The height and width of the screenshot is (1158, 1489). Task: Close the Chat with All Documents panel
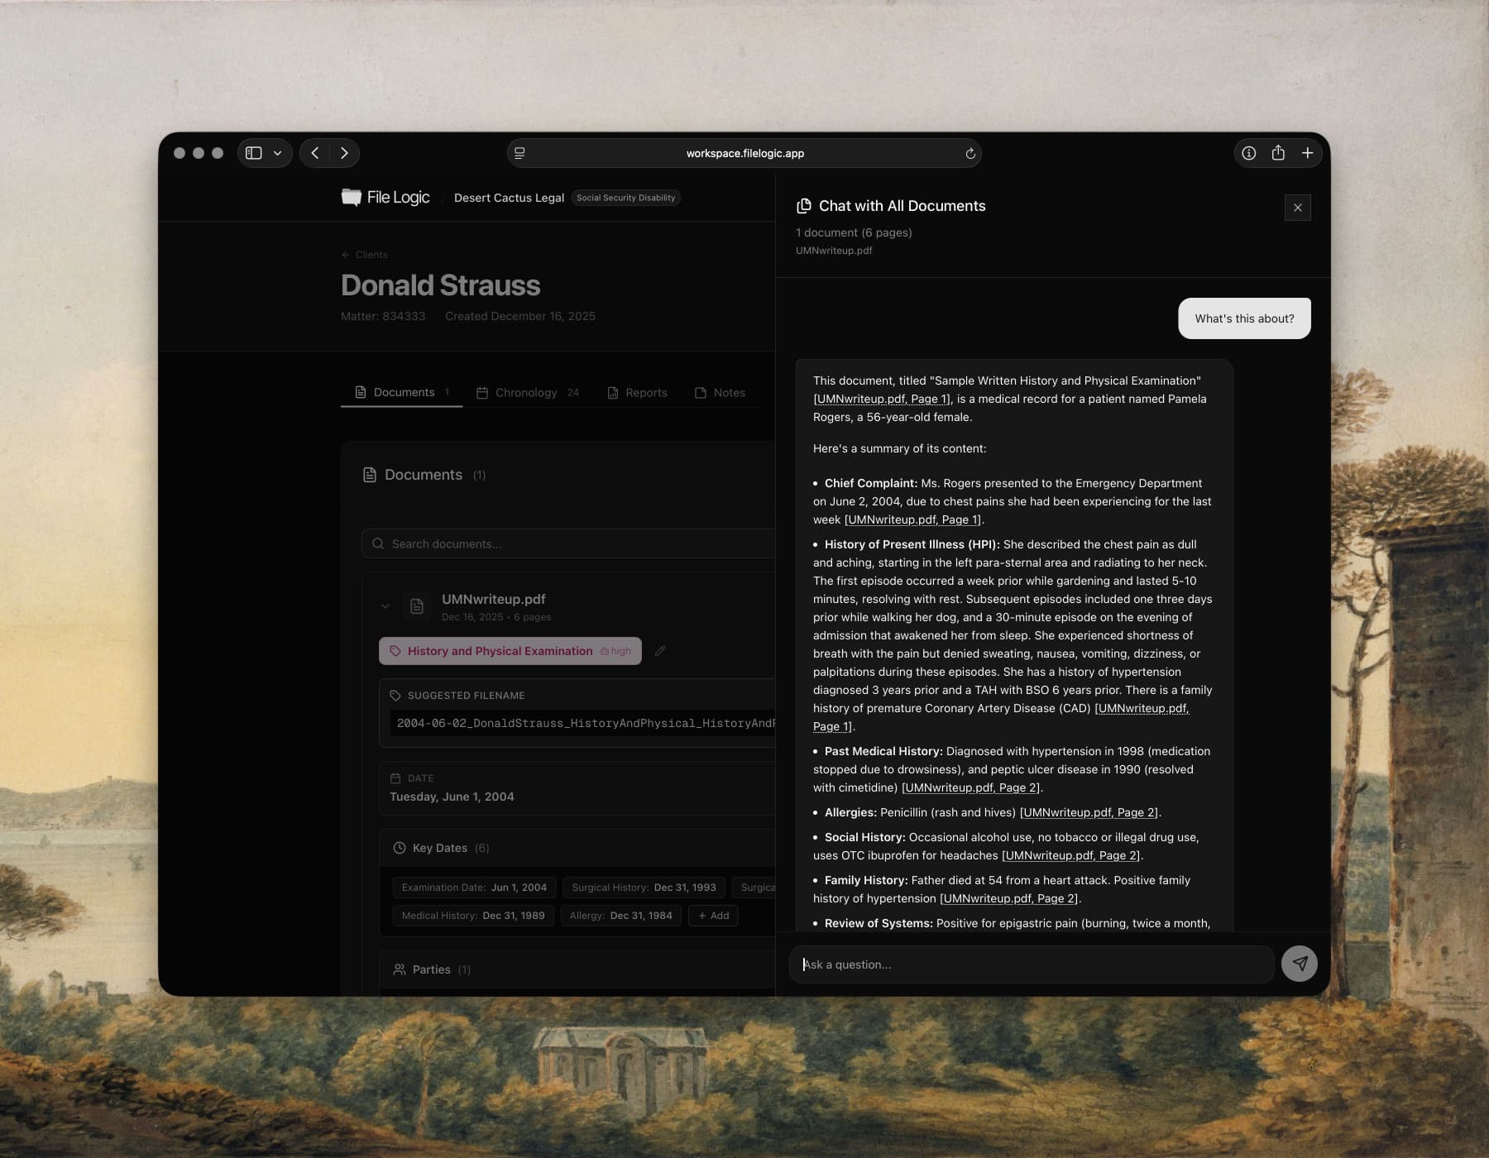[1297, 208]
